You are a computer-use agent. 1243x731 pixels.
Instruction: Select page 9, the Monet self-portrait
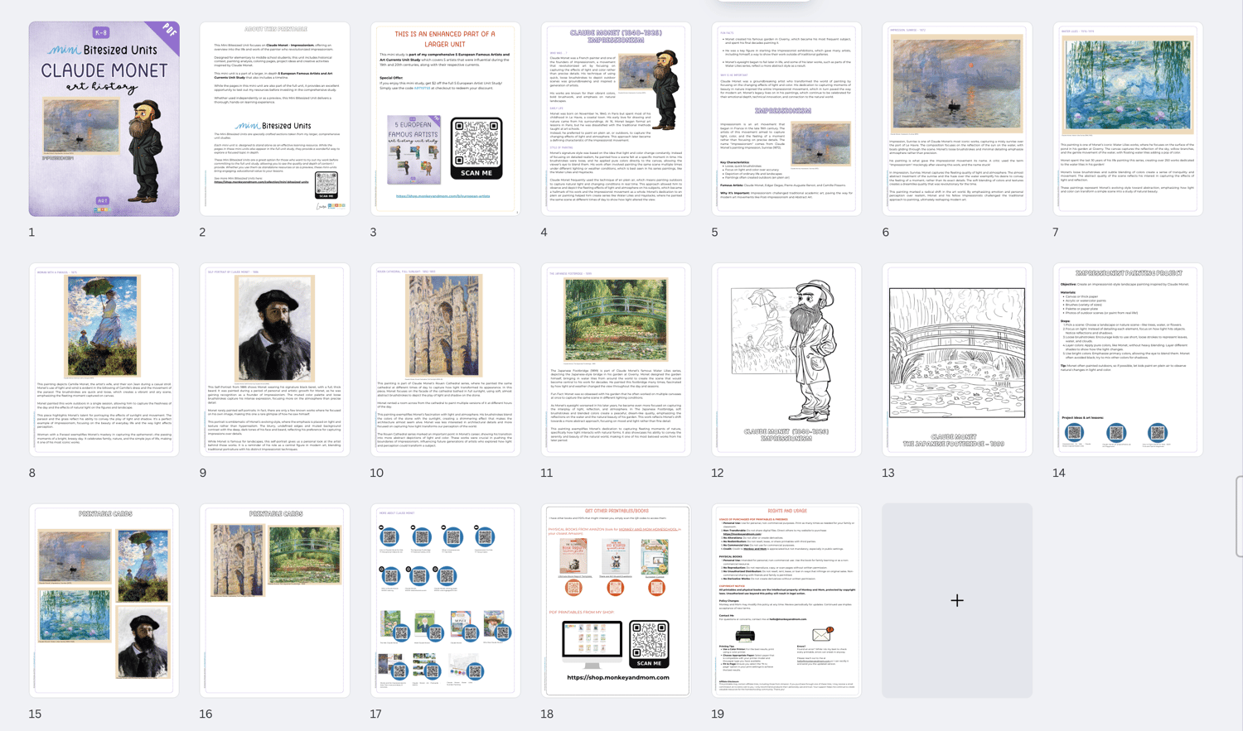pos(275,360)
